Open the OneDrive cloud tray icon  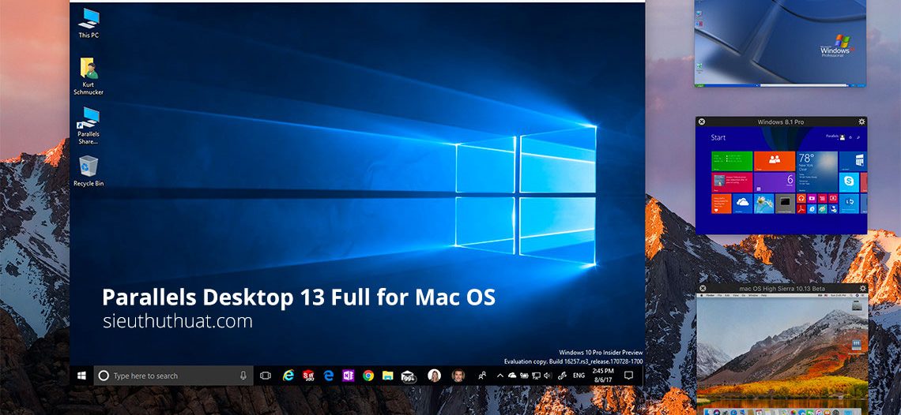click(x=512, y=376)
